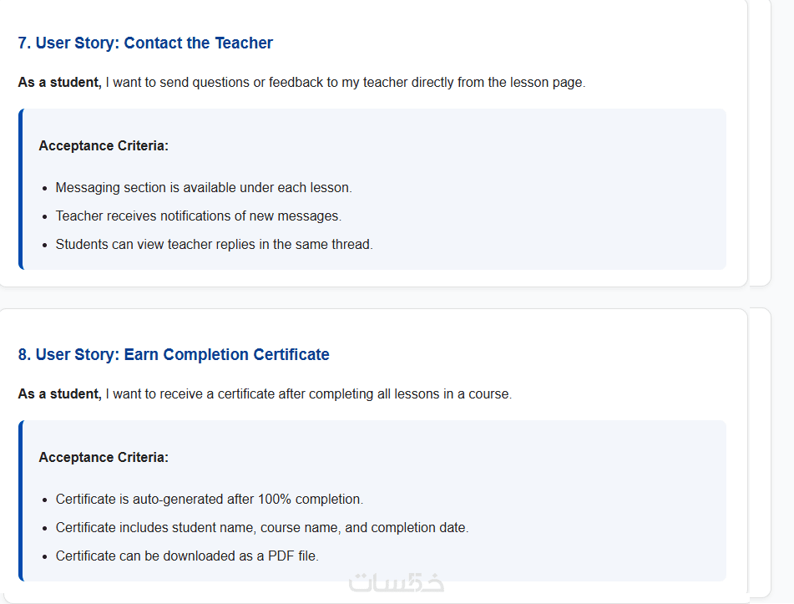Click "Acceptance Criteria:" under Earn Completion Certificate
This screenshot has width=794, height=604.
click(x=104, y=457)
